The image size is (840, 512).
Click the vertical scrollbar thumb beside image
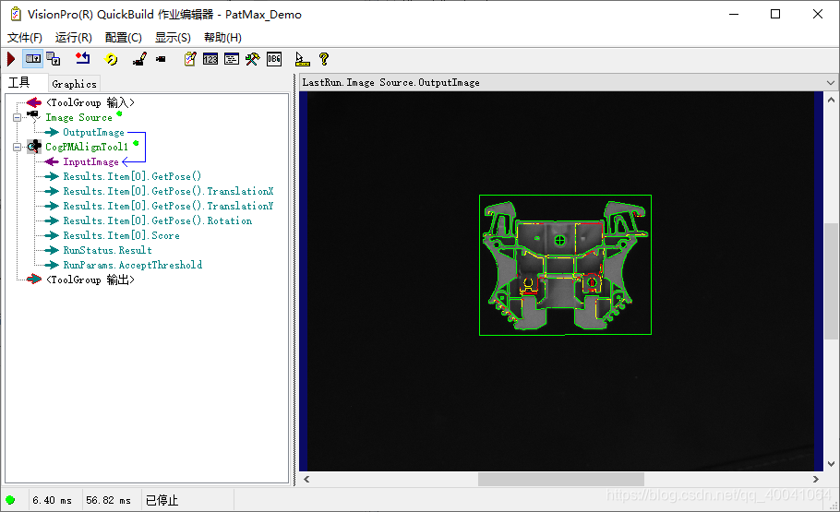click(x=831, y=281)
